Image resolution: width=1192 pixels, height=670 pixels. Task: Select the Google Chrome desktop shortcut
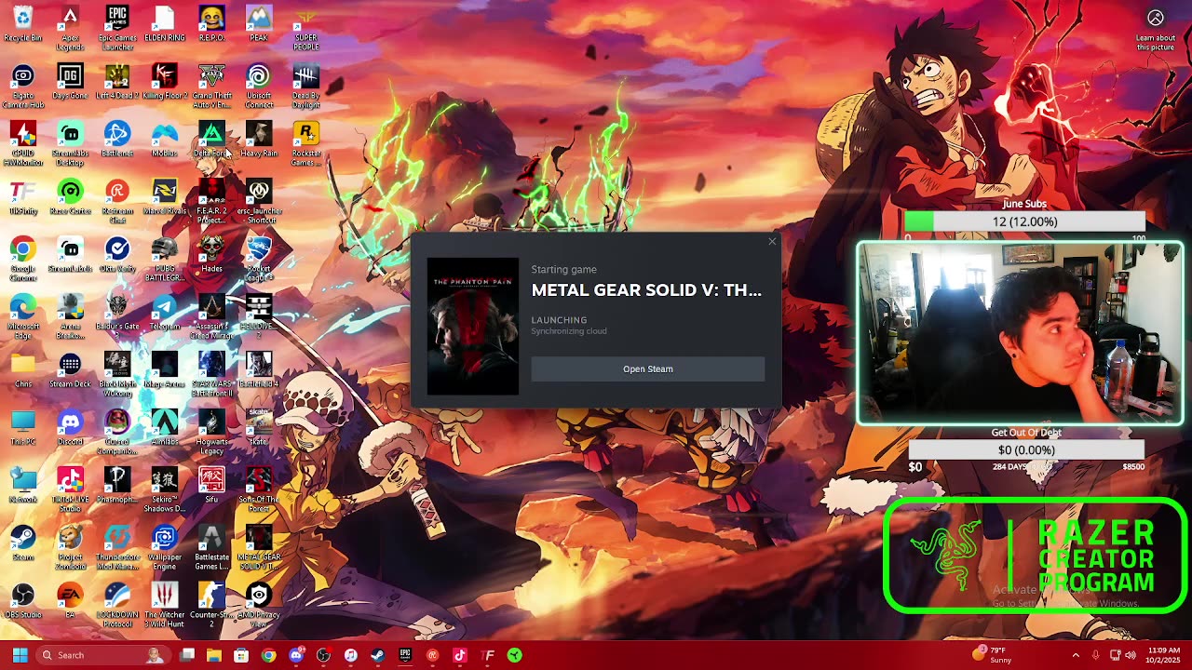pyautogui.click(x=23, y=260)
